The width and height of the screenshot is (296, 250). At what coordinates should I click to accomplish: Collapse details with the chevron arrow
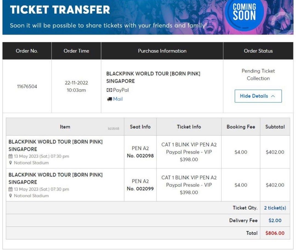pyautogui.click(x=273, y=96)
